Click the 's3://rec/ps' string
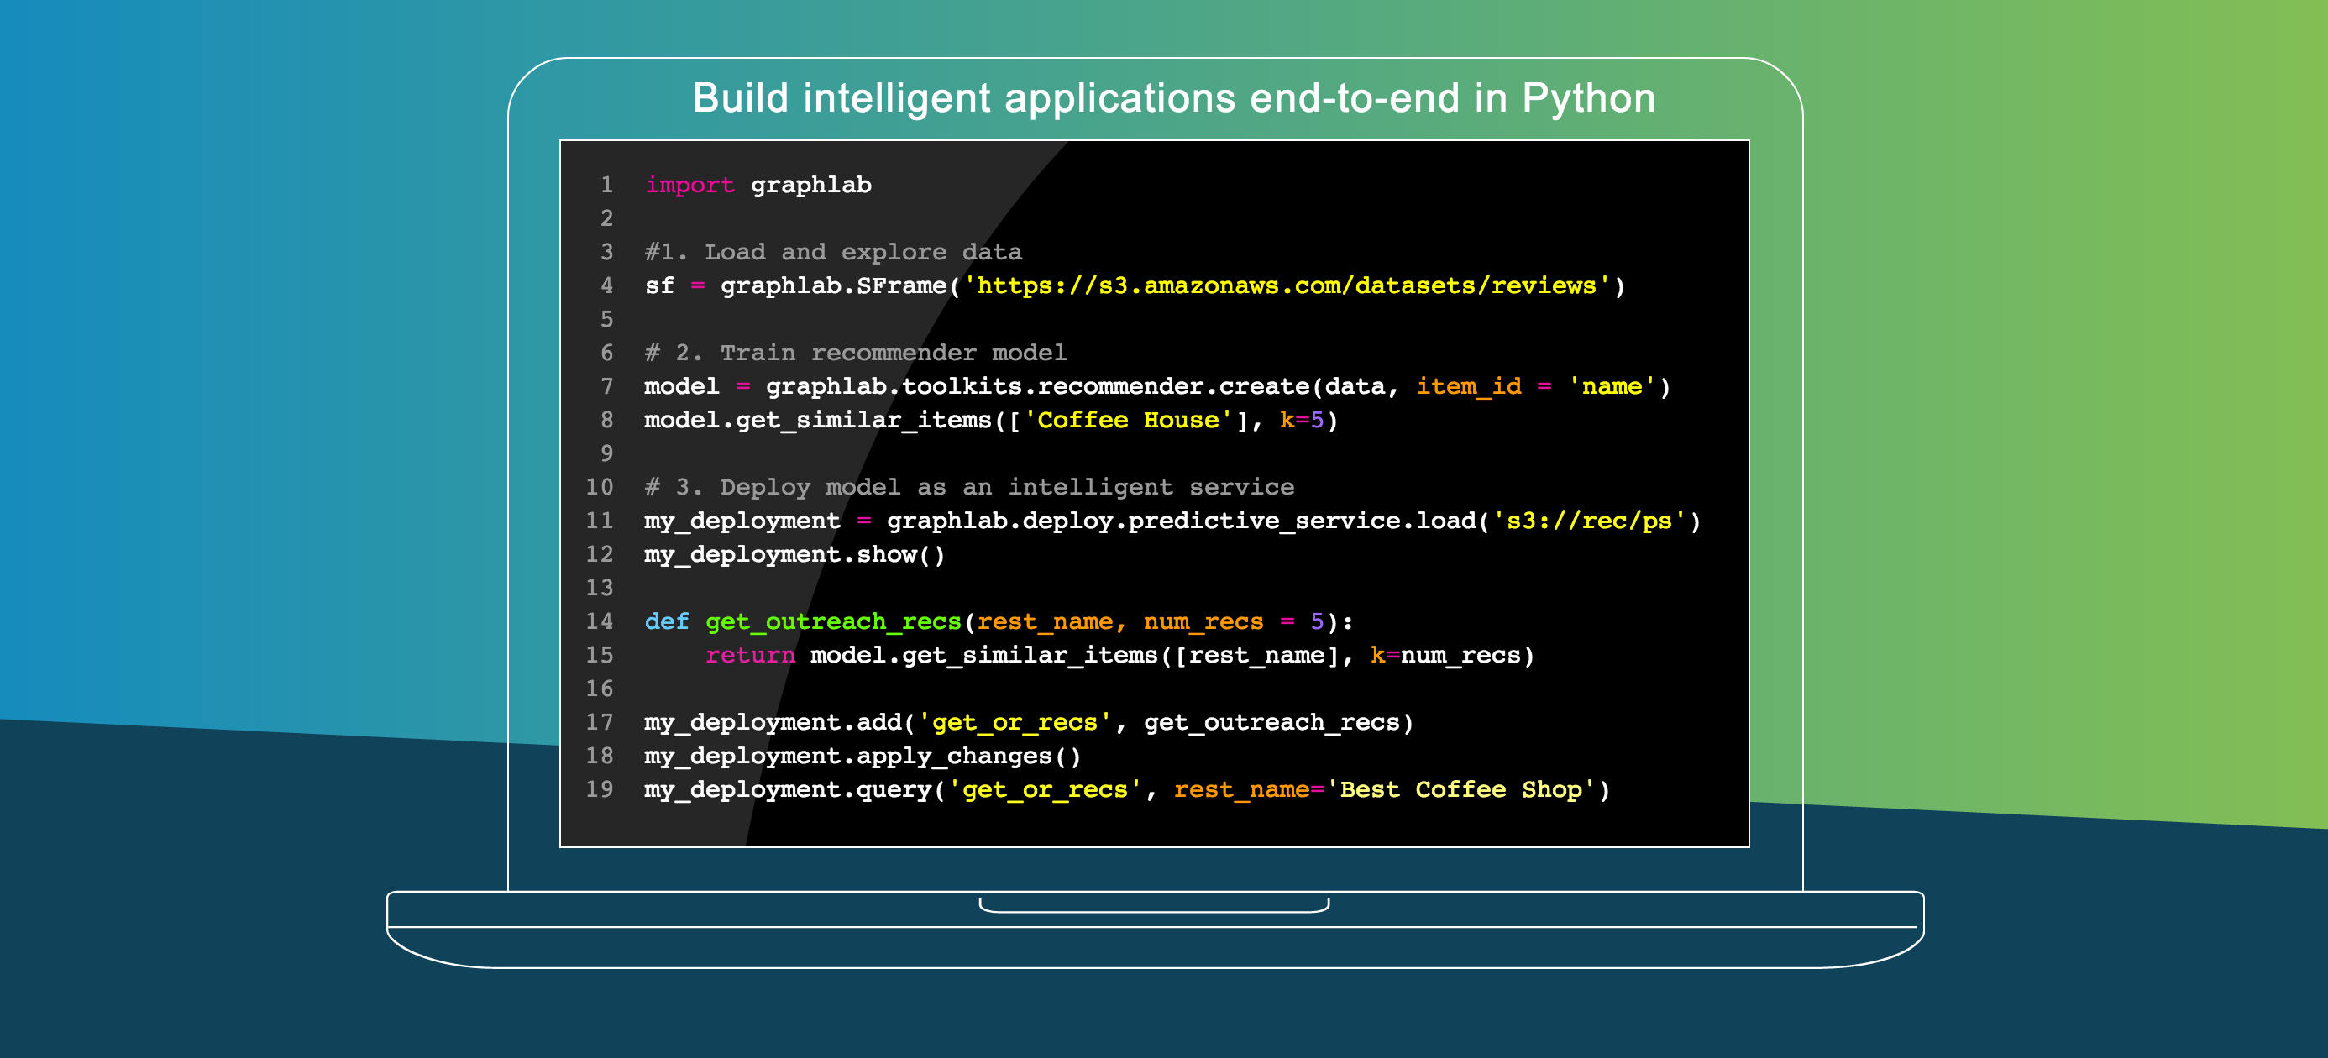Image resolution: width=2328 pixels, height=1058 pixels. pos(1590,521)
